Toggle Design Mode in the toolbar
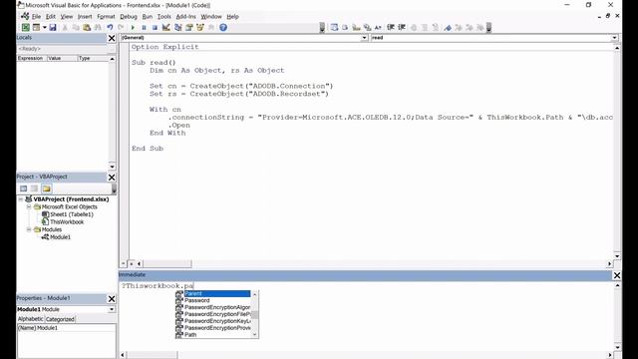Image resolution: width=638 pixels, height=359 pixels. [166, 27]
